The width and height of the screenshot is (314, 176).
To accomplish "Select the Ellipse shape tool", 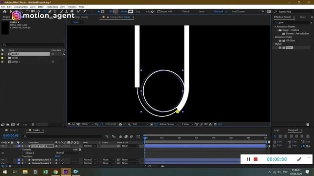I will 45,12.
